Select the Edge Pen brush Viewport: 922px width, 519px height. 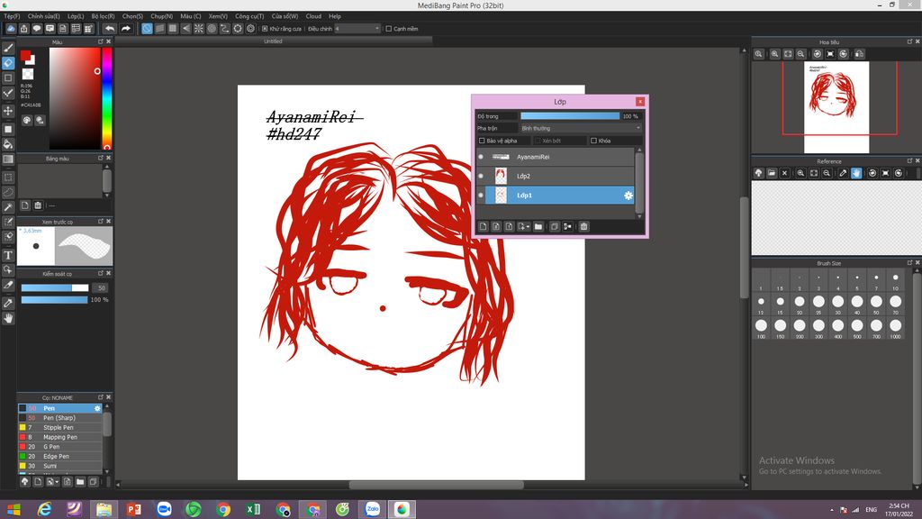60,457
